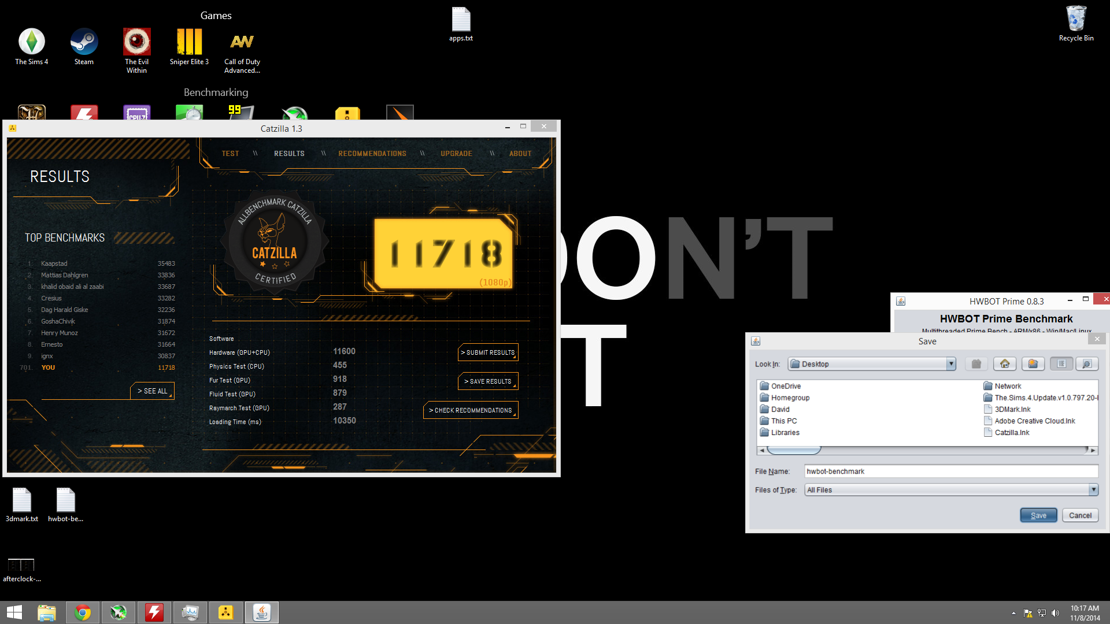Go to Home folder in Save dialog
1110x624 pixels.
(x=1005, y=364)
